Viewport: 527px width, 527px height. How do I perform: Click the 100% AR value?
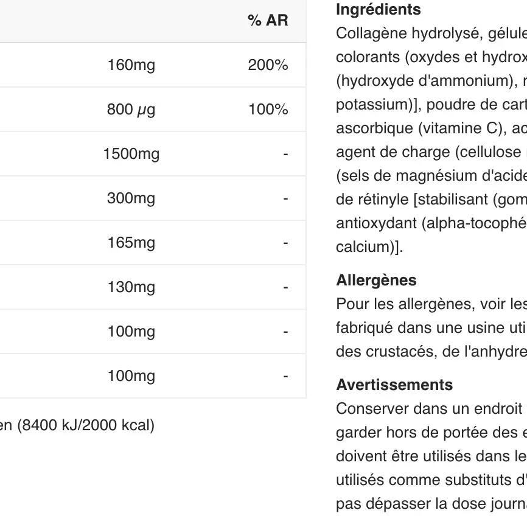268,110
